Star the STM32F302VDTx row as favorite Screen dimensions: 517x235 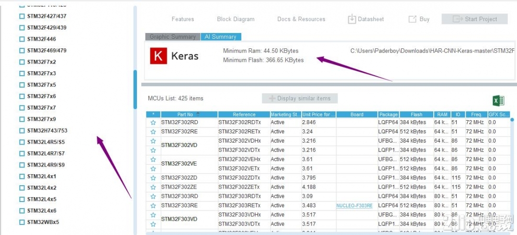(153, 150)
